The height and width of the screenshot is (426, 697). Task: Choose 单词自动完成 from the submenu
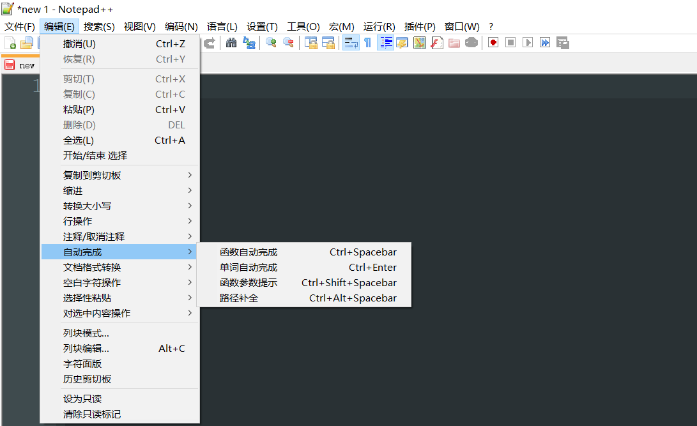304,268
